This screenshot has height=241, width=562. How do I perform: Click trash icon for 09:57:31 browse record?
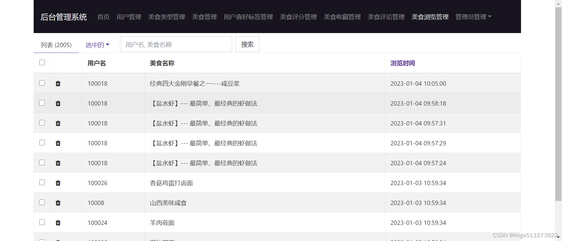click(x=58, y=123)
